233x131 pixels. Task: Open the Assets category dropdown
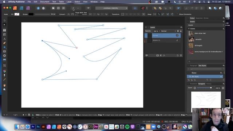click(x=206, y=25)
